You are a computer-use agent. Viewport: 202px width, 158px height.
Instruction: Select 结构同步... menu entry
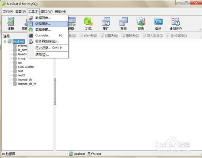pyautogui.click(x=48, y=24)
